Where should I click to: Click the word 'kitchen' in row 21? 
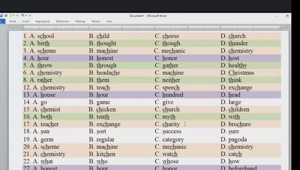point(106,154)
